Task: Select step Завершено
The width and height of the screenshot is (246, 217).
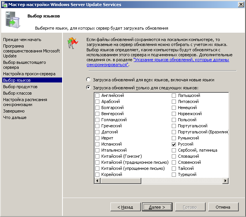Action: click(x=14, y=111)
